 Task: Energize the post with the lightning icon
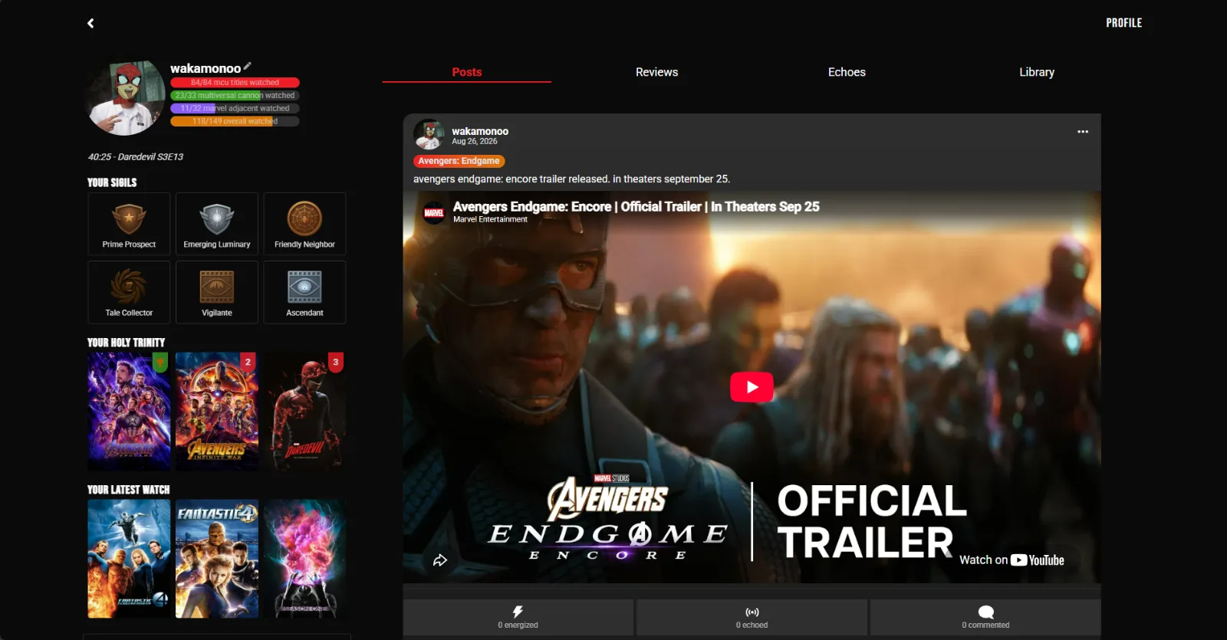click(x=518, y=617)
